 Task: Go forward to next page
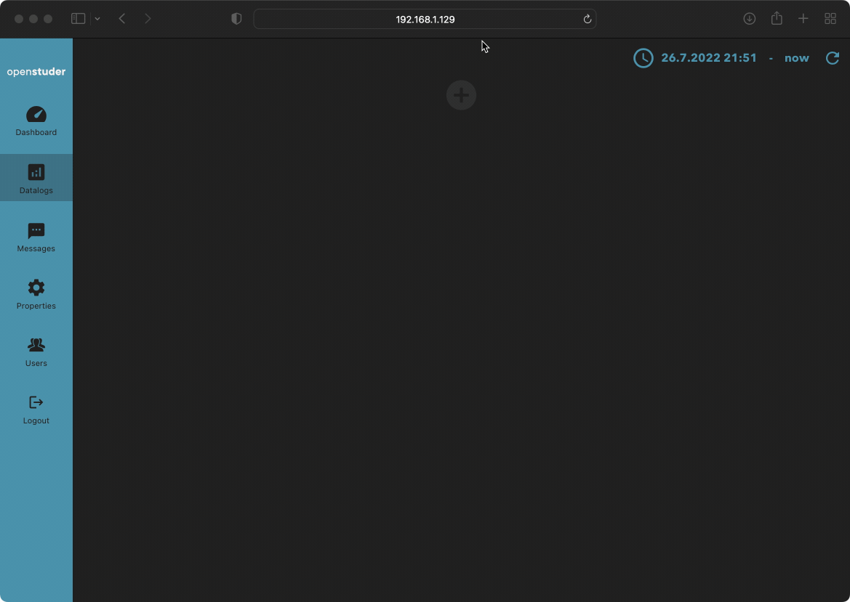pos(148,19)
